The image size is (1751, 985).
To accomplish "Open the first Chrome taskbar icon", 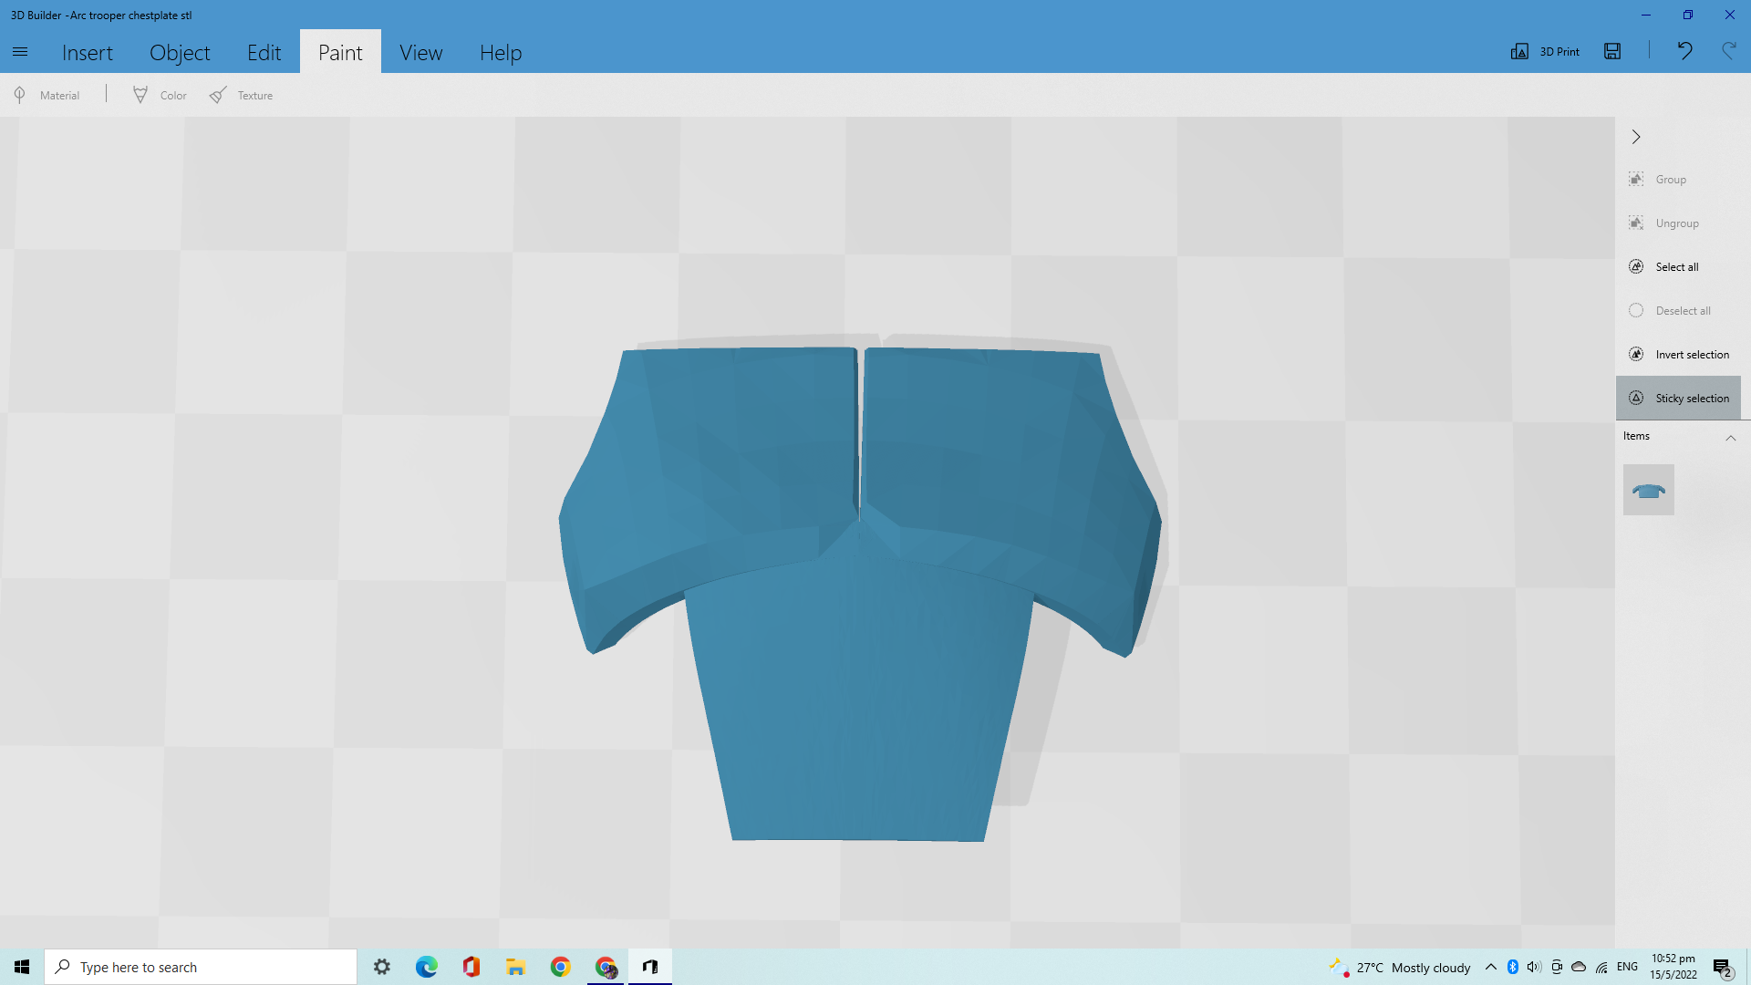I will [x=561, y=967].
